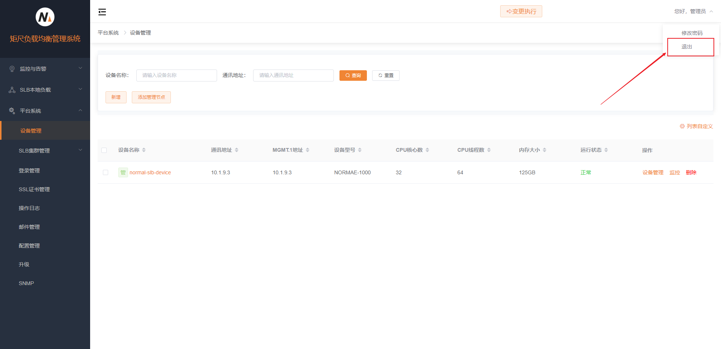Expand the SLB集群管理 submenu chevron
Image resolution: width=721 pixels, height=349 pixels.
(80, 150)
